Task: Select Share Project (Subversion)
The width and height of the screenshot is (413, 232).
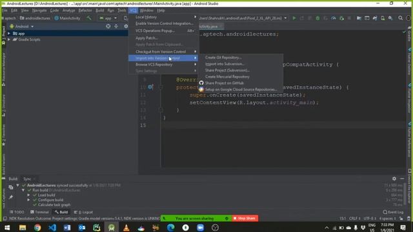Action: (241, 70)
